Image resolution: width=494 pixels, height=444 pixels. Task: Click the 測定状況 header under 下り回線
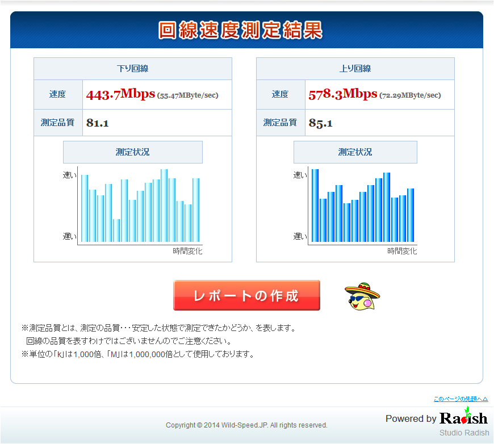(x=132, y=152)
